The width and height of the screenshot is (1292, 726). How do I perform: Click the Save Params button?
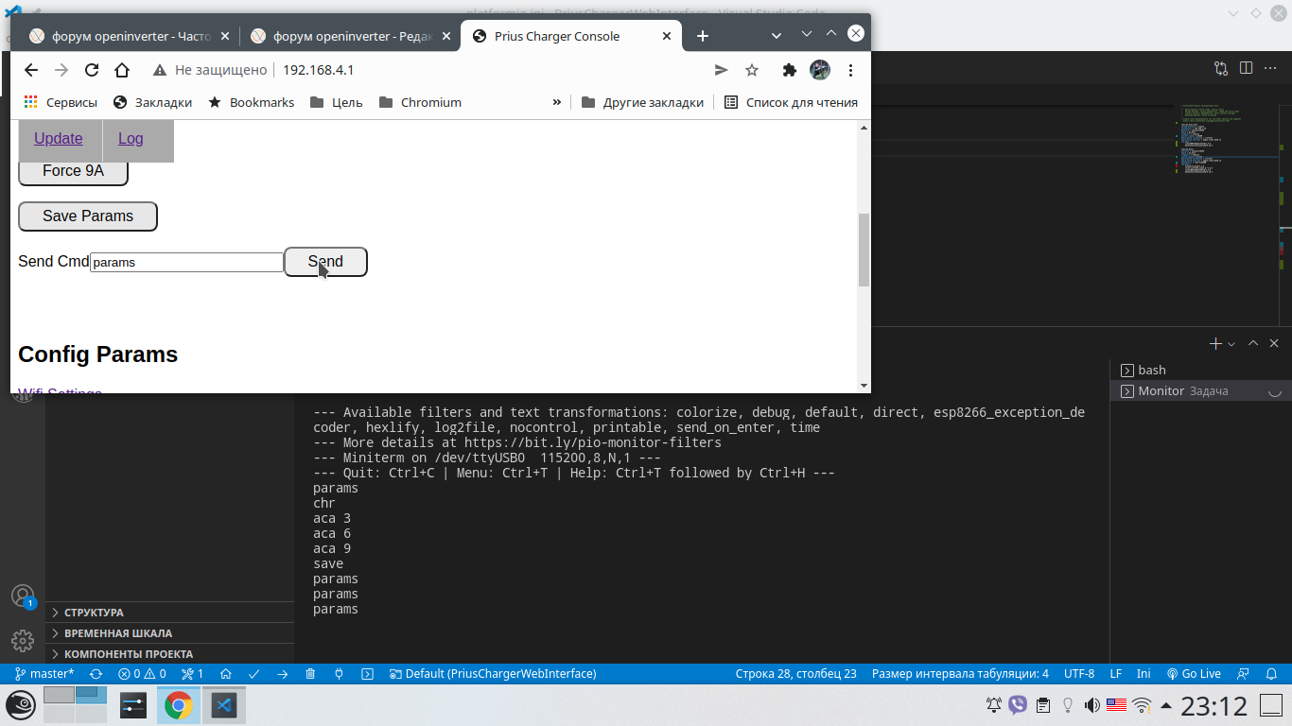[88, 216]
